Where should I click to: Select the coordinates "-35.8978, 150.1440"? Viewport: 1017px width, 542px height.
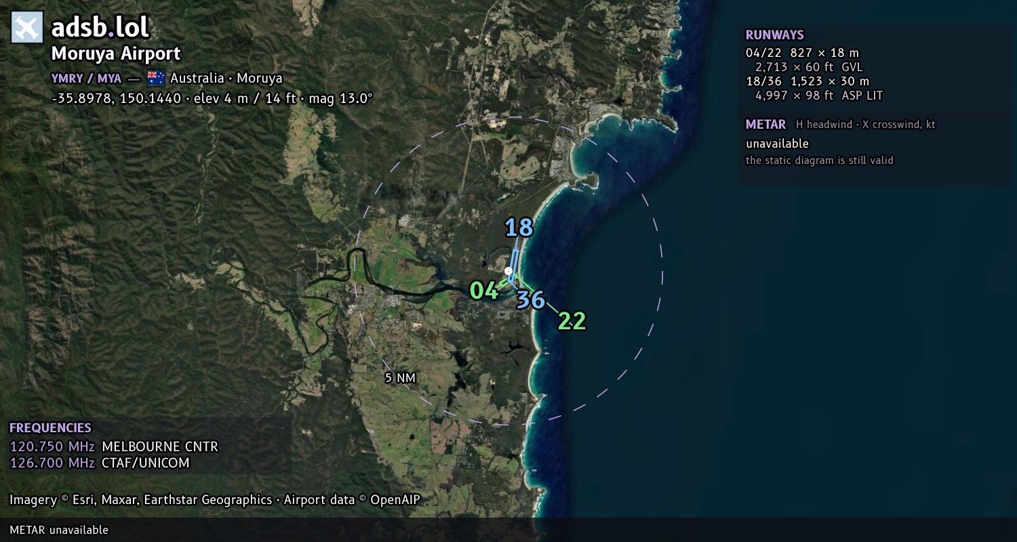117,98
